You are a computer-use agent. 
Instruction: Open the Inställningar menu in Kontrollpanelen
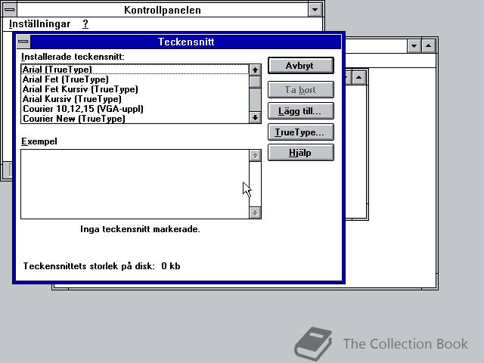[39, 23]
